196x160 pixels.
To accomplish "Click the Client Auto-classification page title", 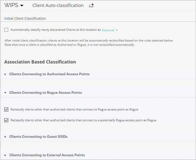I will (58, 5).
